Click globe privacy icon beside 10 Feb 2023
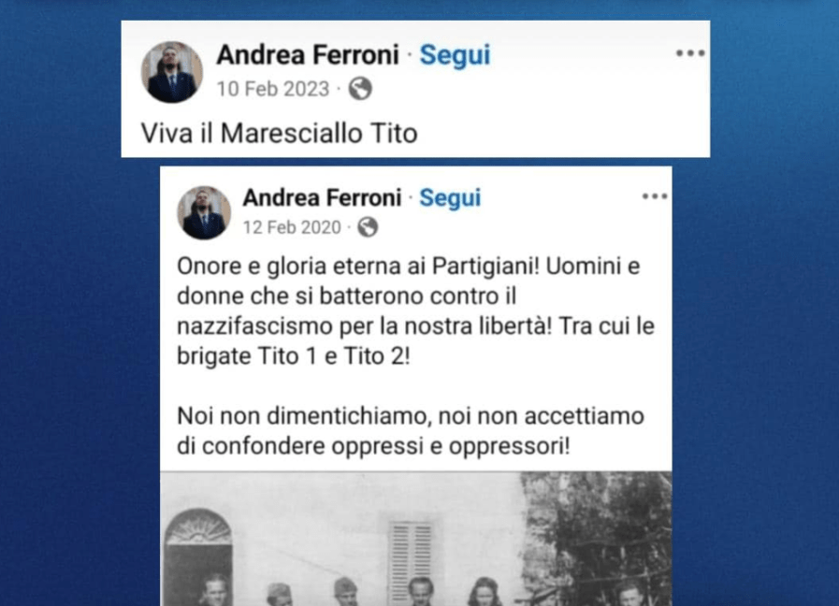The image size is (839, 606). 360,89
